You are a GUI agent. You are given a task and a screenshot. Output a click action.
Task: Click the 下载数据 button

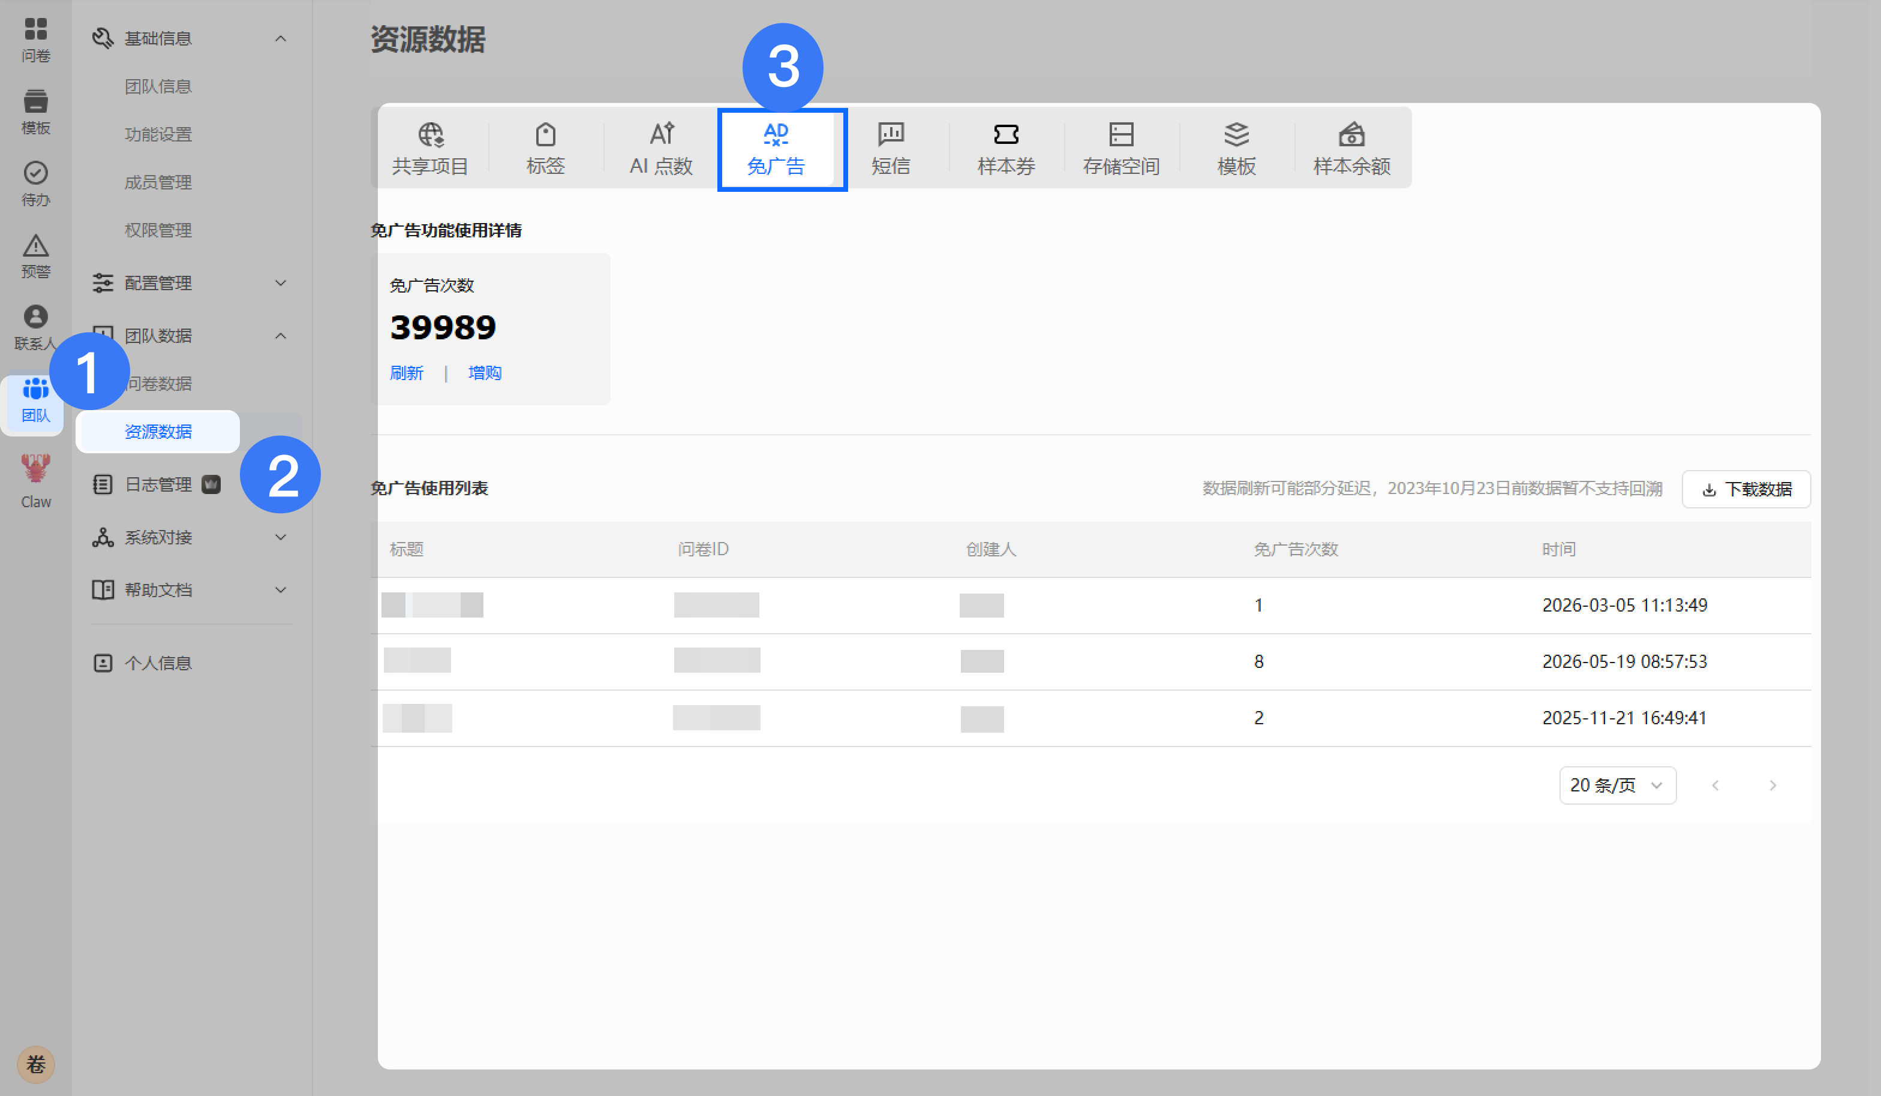(1746, 489)
